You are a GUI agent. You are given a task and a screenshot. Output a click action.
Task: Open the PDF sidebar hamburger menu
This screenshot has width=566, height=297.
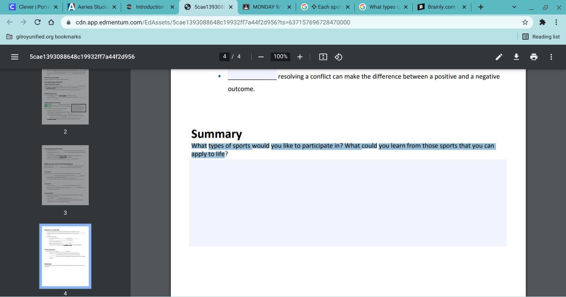(15, 57)
